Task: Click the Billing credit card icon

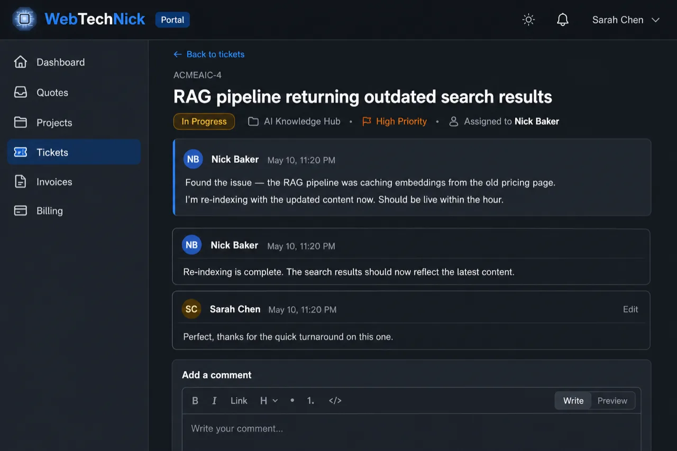Action: [21, 211]
